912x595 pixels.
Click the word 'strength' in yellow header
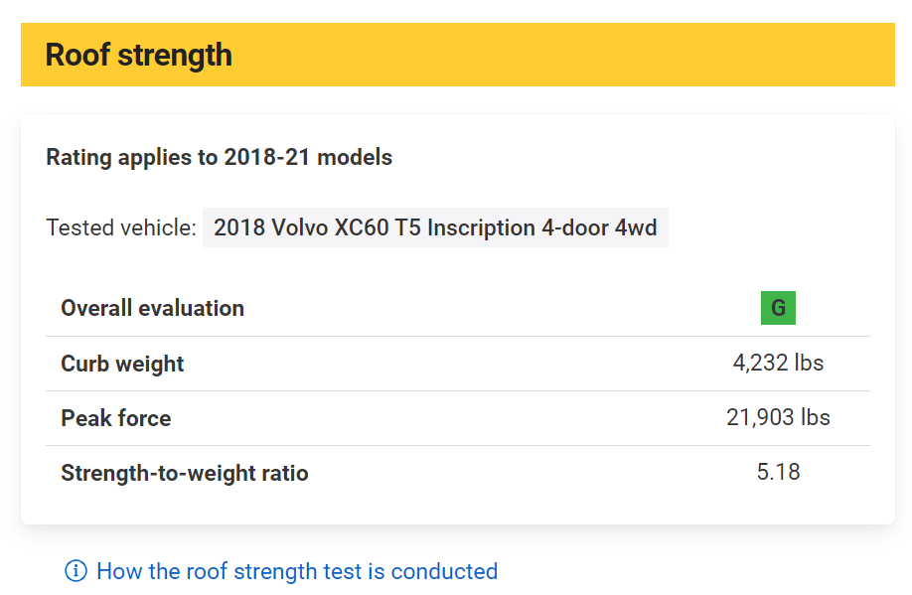tap(175, 56)
